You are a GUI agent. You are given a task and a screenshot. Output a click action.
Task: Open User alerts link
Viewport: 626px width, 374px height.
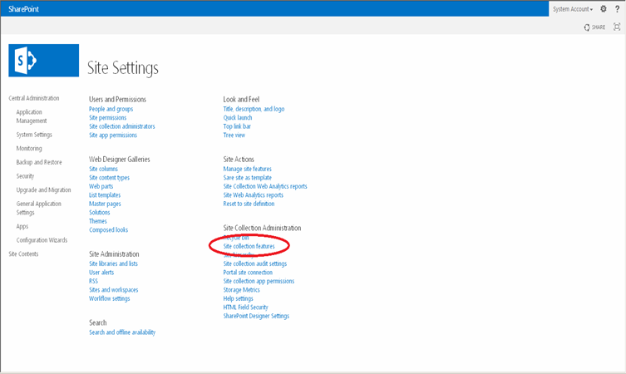click(x=101, y=273)
